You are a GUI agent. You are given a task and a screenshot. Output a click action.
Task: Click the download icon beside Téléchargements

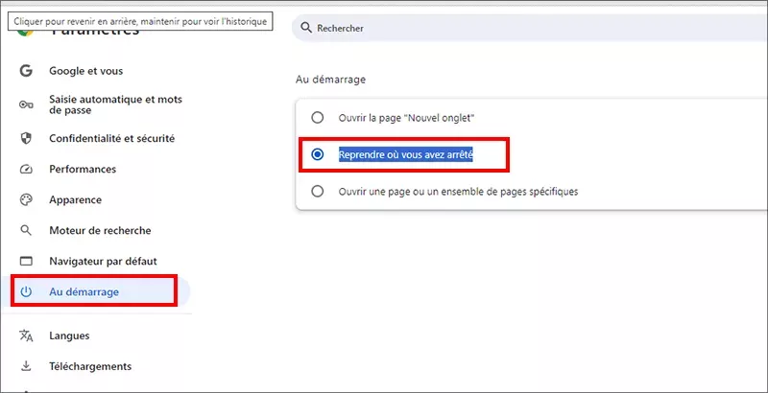click(x=27, y=366)
